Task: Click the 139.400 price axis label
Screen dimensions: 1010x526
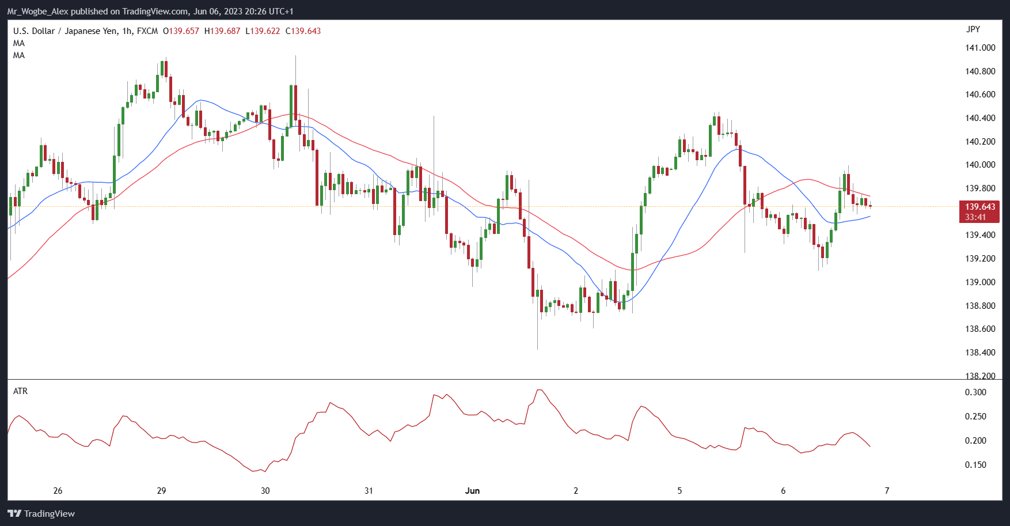Action: (980, 235)
